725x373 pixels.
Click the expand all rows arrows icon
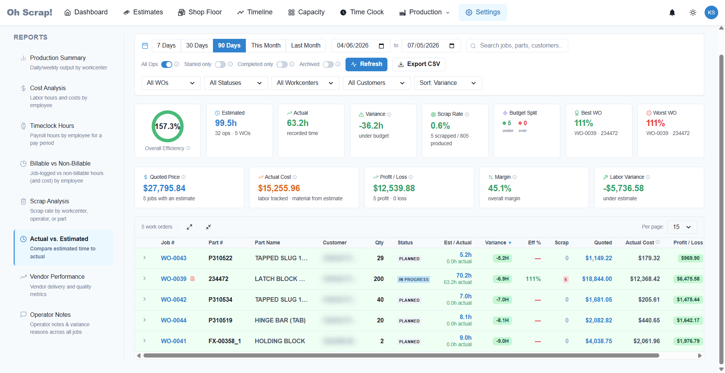[x=190, y=227]
